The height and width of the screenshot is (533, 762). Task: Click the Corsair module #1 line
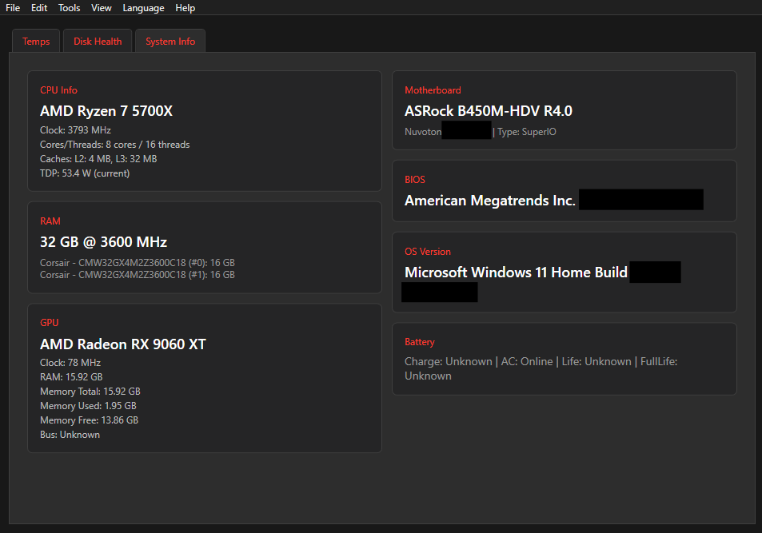(137, 275)
